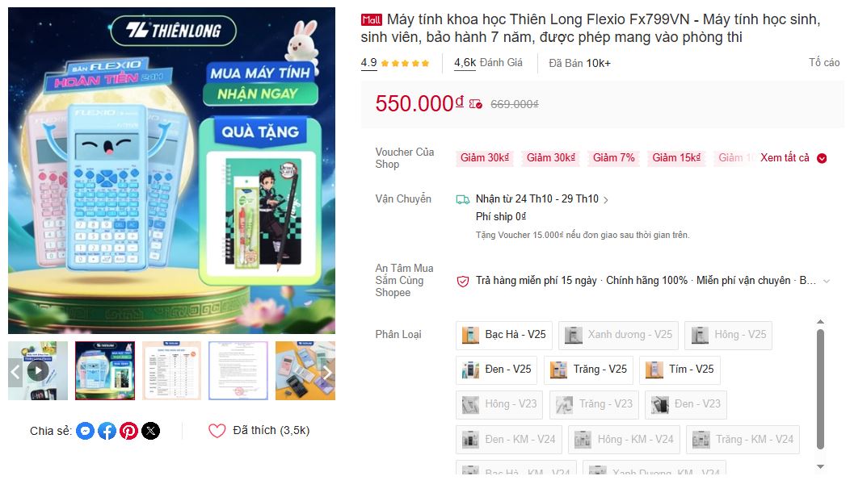Share product via Messenger icon
Image resolution: width=850 pixels, height=497 pixels.
pyautogui.click(x=85, y=431)
